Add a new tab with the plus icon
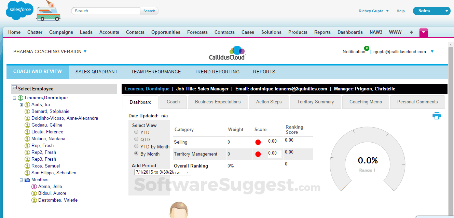 (x=411, y=32)
